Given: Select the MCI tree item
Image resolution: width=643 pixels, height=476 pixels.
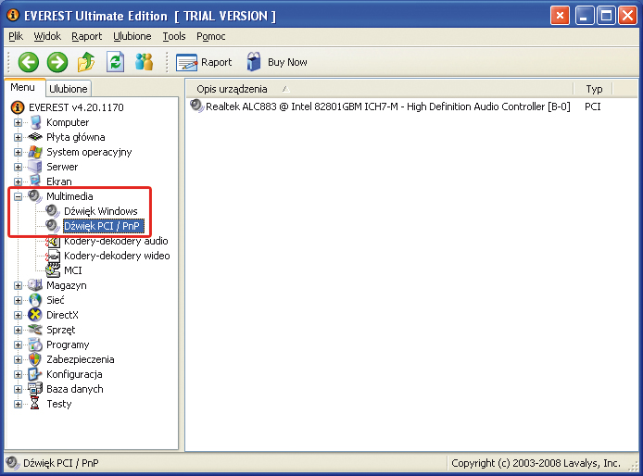Looking at the screenshot, I should coord(72,270).
